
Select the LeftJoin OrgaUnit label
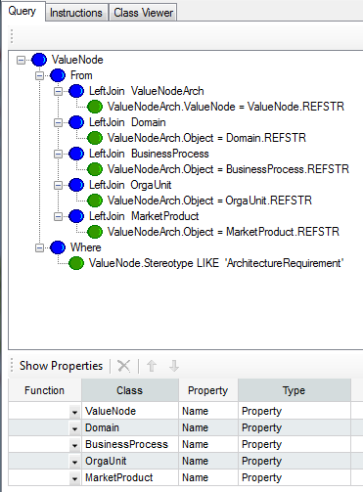click(x=130, y=185)
